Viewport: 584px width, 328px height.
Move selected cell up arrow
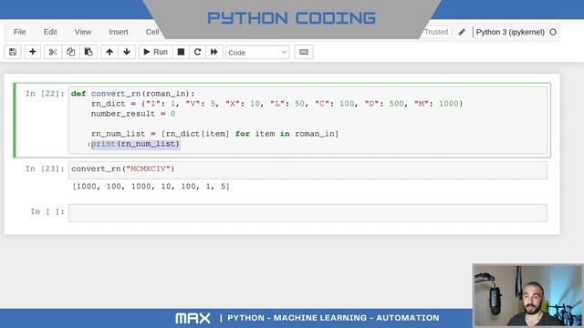click(109, 52)
